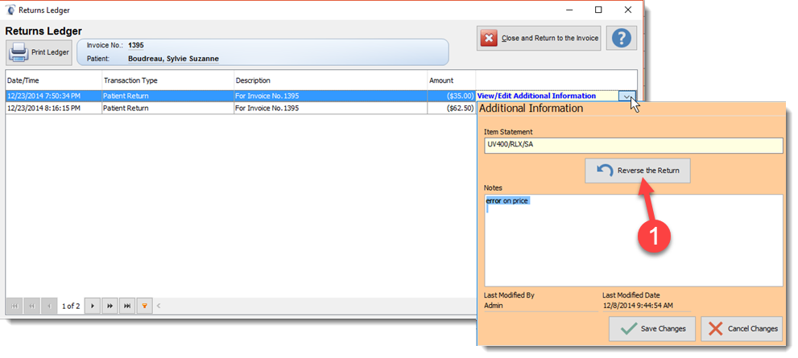The width and height of the screenshot is (798, 358).
Task: Click the previous record navigator arrow
Action: (49, 306)
